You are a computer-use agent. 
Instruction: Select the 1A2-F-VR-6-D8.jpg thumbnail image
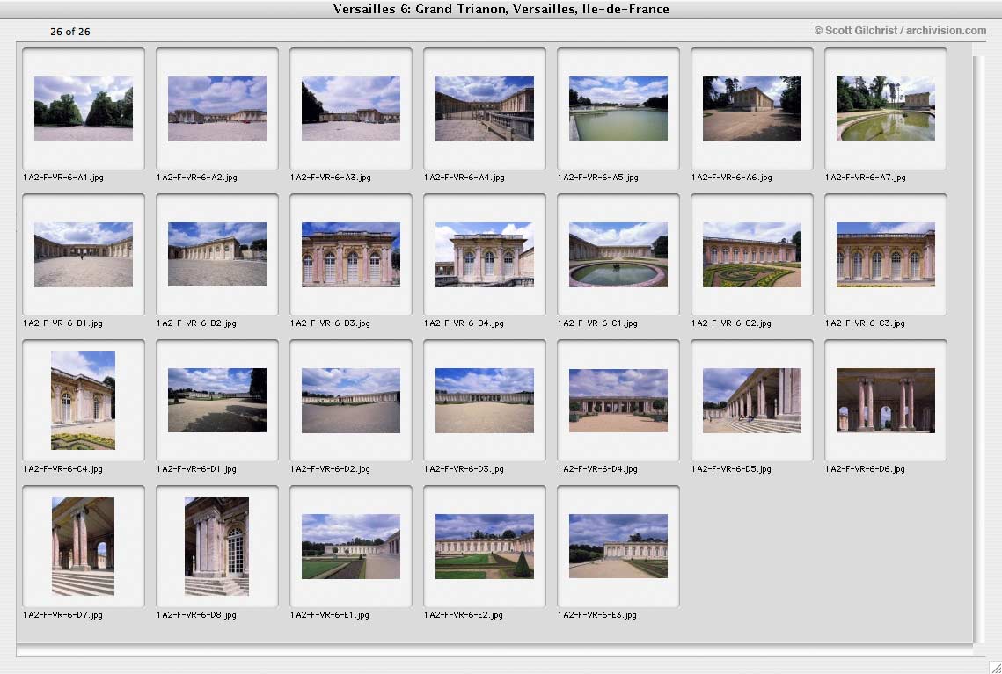click(216, 547)
